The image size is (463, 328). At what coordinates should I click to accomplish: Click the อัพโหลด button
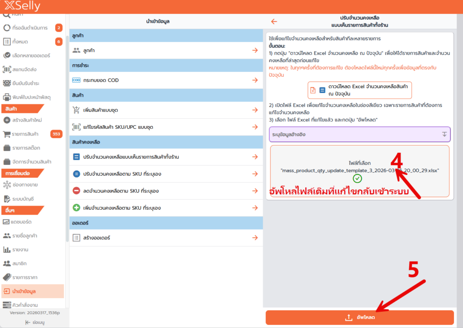[359, 318]
